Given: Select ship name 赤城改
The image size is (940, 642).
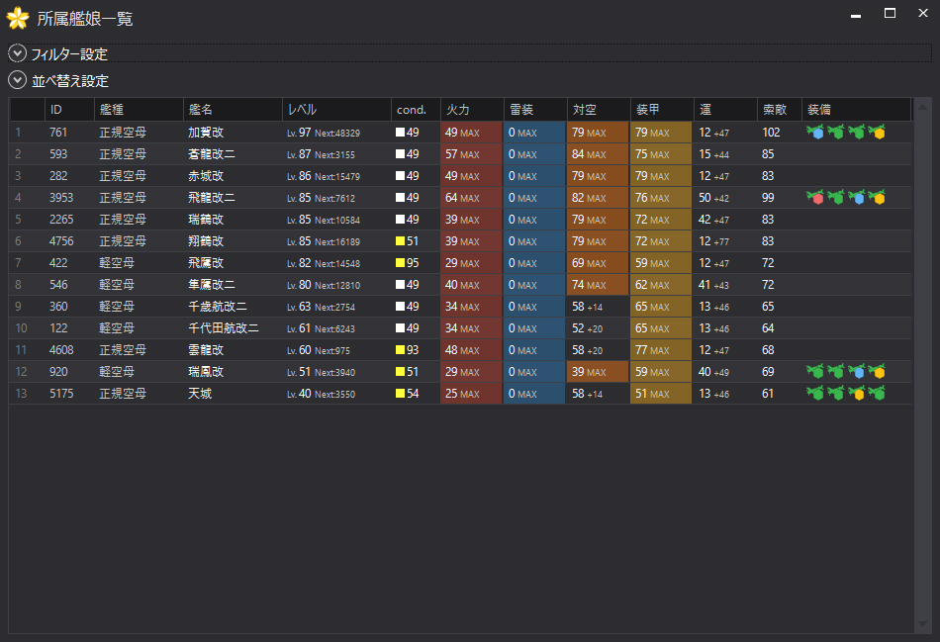Looking at the screenshot, I should click(x=206, y=176).
